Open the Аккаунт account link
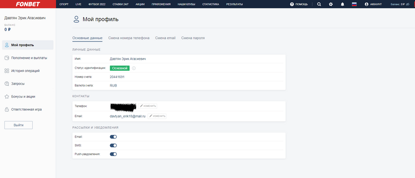 coord(376,4)
